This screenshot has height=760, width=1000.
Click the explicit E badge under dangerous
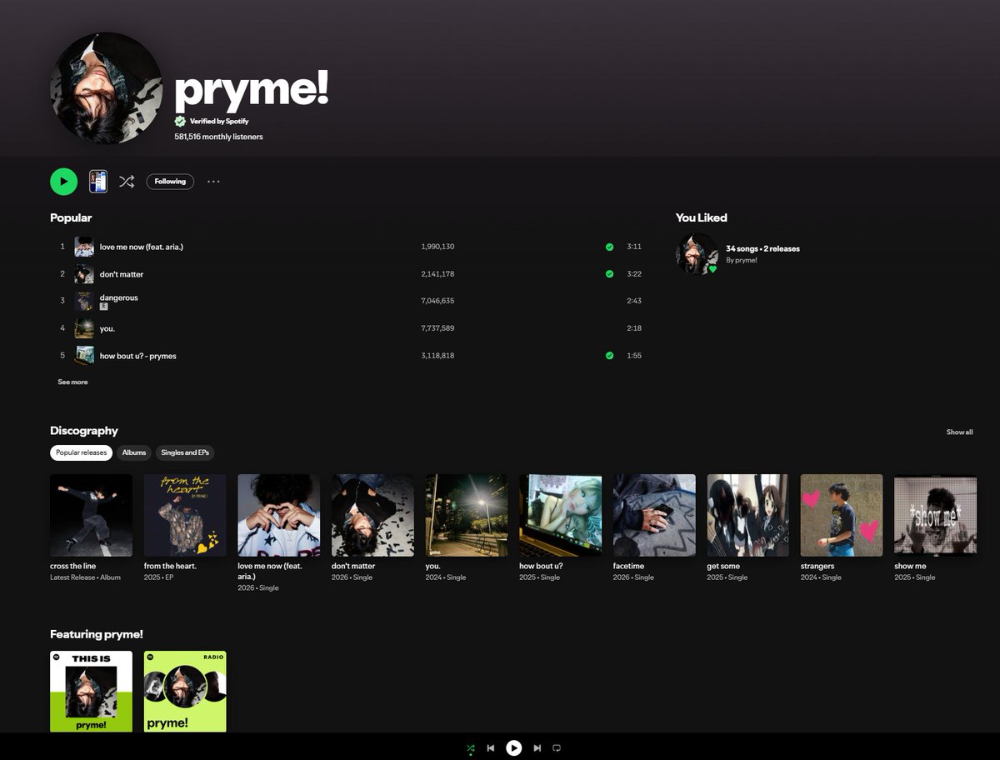point(104,307)
